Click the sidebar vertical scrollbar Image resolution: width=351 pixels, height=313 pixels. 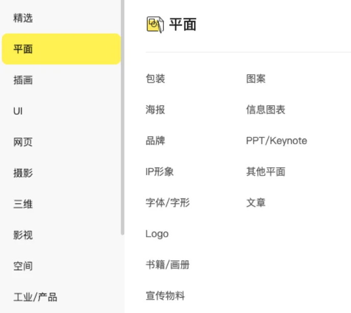[122, 118]
